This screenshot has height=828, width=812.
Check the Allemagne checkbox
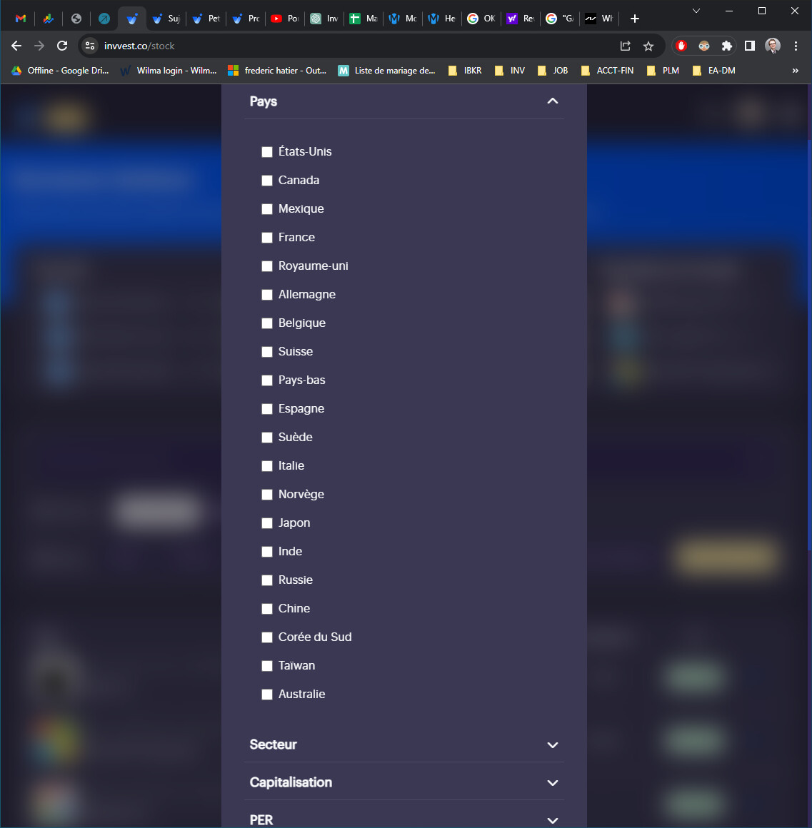pyautogui.click(x=267, y=295)
